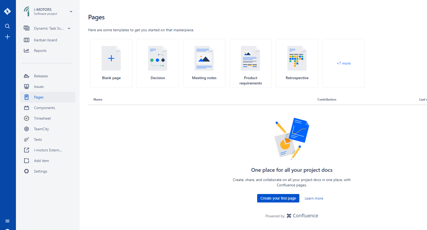The width and height of the screenshot is (427, 230).
Task: Choose the Retrospective template
Action: coord(297,63)
